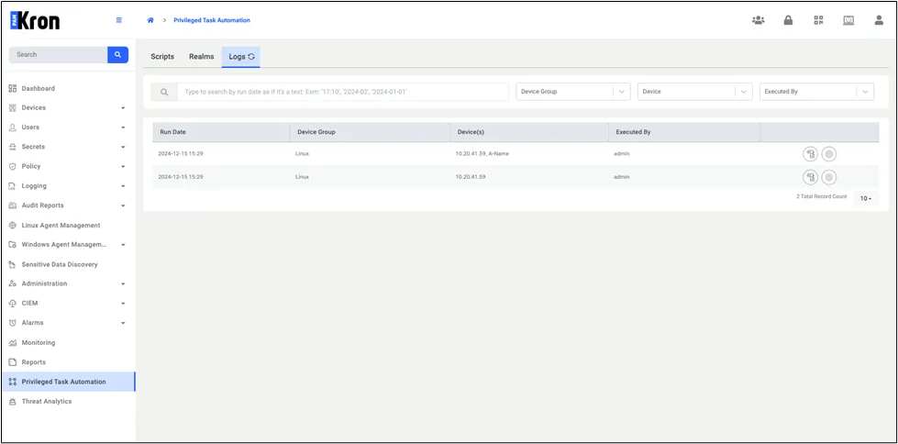Image resolution: width=898 pixels, height=444 pixels.
Task: Expand the Logging menu chevron
Action: 123,186
